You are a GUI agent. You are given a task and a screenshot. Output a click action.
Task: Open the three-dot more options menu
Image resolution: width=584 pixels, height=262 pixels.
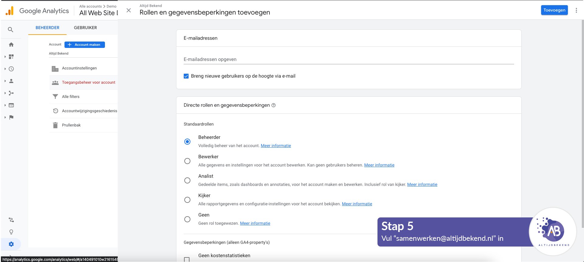tap(576, 10)
